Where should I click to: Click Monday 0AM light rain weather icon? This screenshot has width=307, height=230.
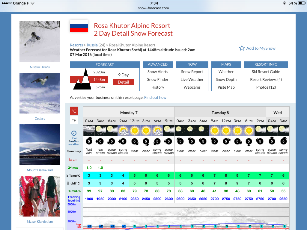tap(89, 131)
